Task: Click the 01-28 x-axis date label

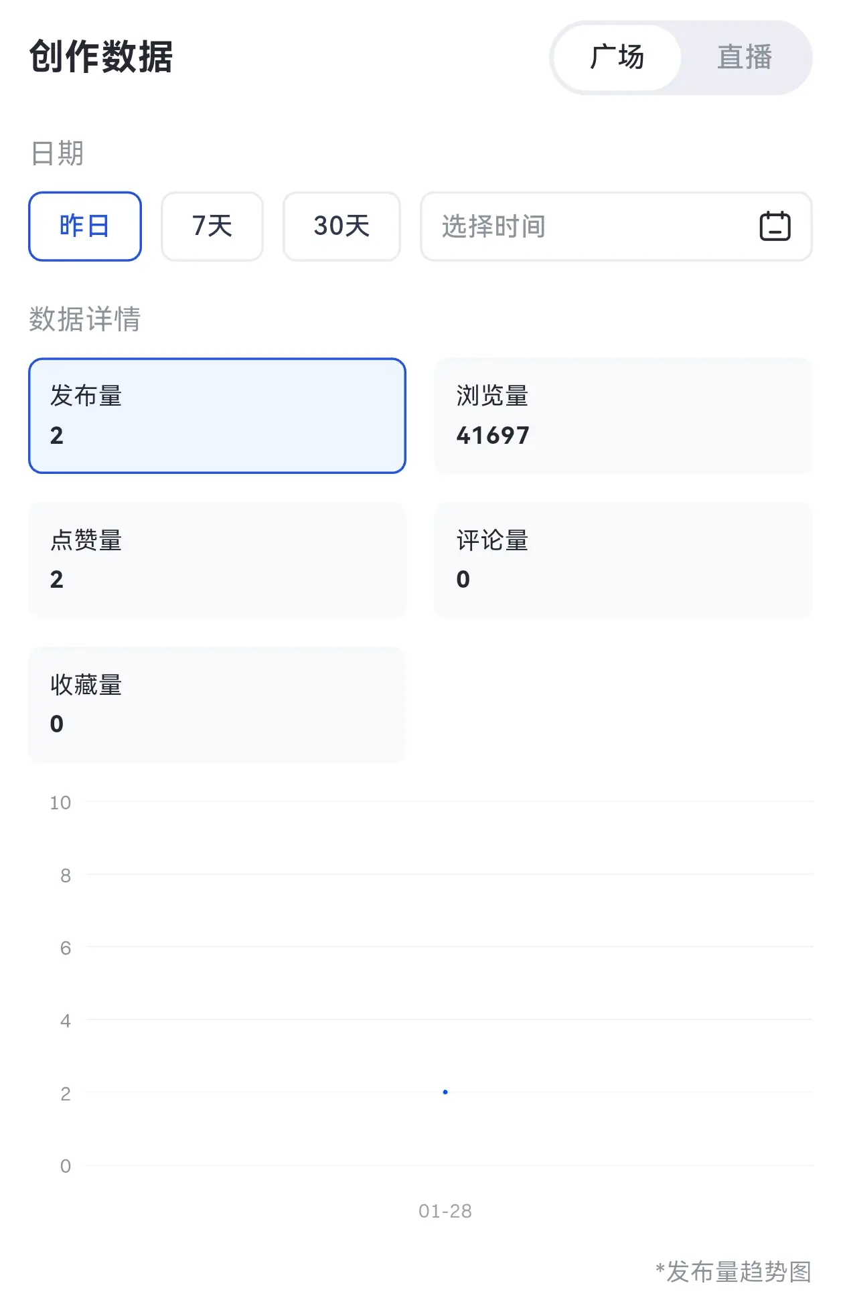Action: [445, 1211]
